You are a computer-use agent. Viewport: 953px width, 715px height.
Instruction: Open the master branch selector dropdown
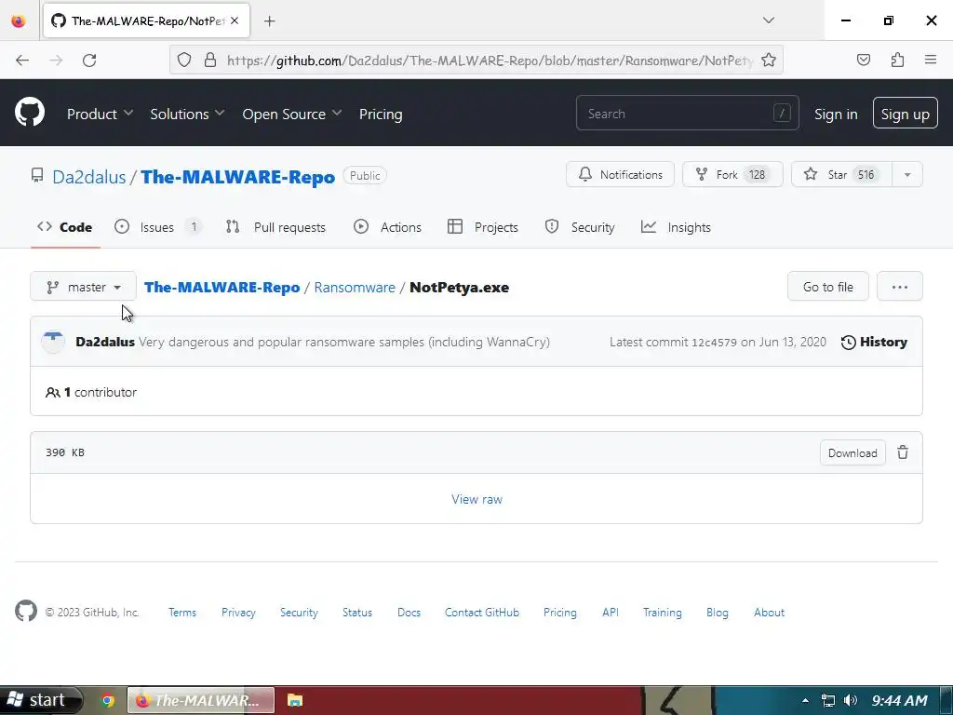pyautogui.click(x=83, y=287)
